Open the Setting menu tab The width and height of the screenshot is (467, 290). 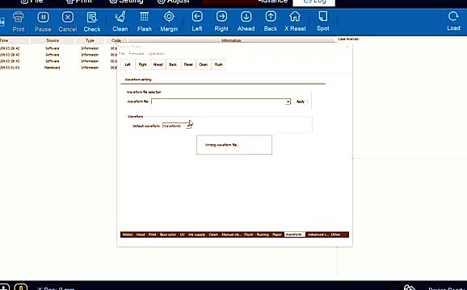(x=126, y=2)
